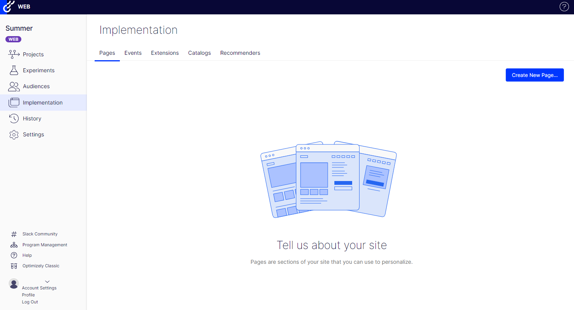
Task: Select the Implementation panel icon
Action: [x=14, y=102]
